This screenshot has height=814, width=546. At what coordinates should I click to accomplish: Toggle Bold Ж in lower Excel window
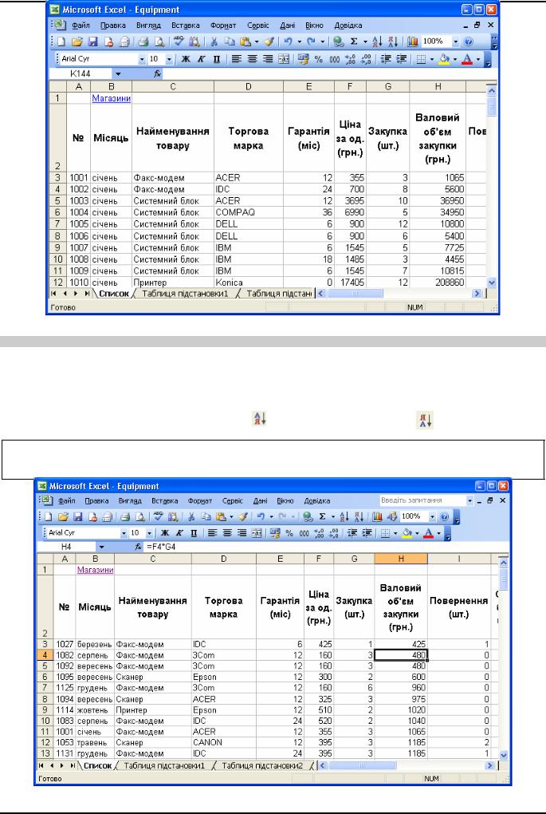165,532
